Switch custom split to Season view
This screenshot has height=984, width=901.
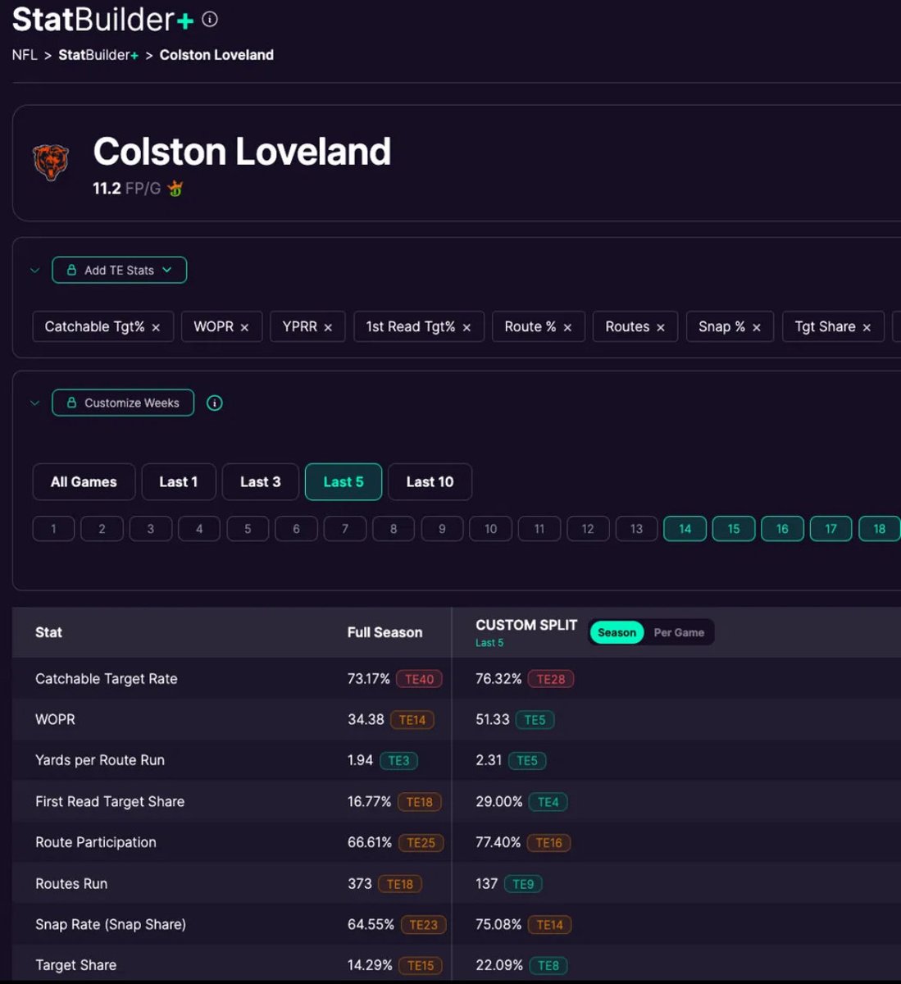pyautogui.click(x=617, y=632)
